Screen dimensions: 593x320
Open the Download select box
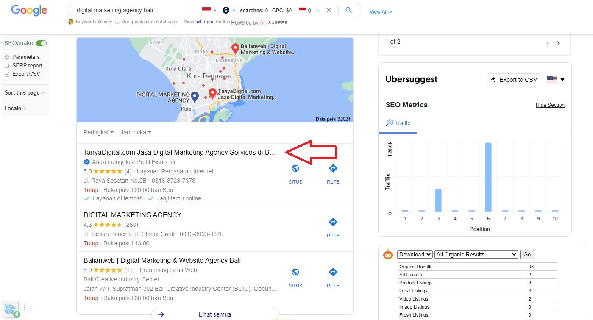pos(415,254)
